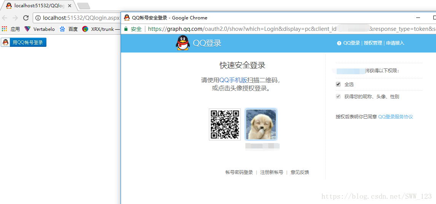Click the help question mark icon
Screen dimensions: 436x204
(x=339, y=43)
